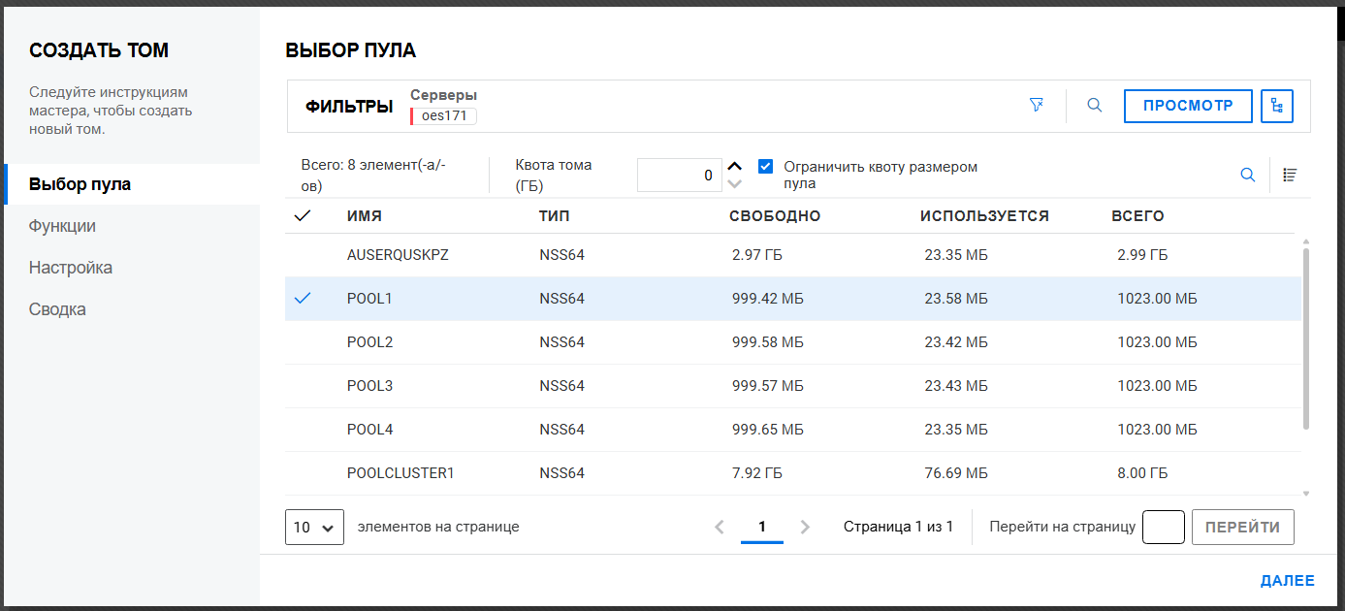
Task: Click the search icon in filters bar
Action: click(x=1095, y=106)
